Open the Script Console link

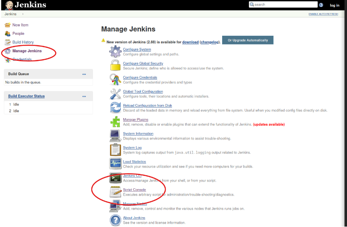pos(134,190)
